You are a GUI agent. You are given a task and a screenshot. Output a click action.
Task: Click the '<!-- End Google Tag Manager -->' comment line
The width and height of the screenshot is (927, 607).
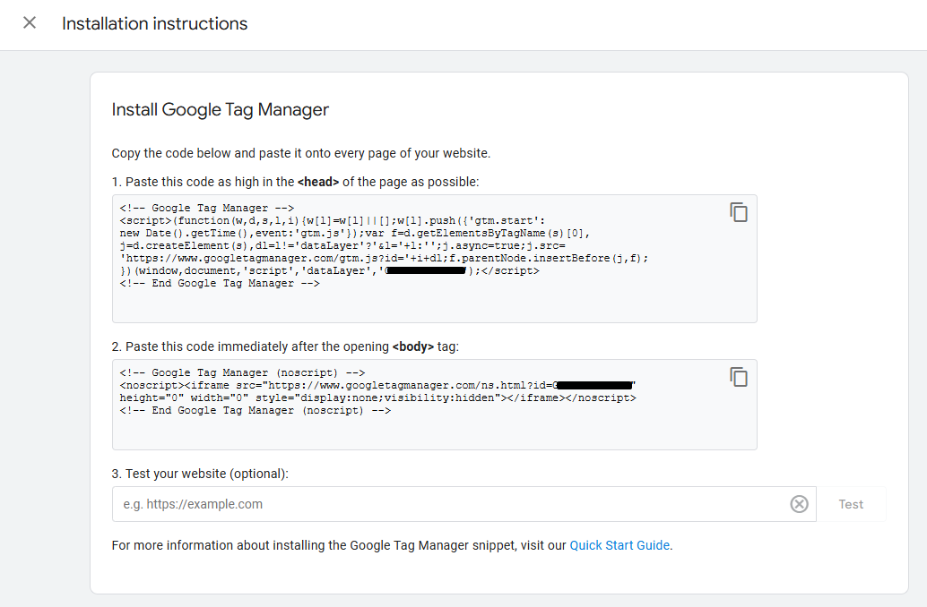(220, 284)
